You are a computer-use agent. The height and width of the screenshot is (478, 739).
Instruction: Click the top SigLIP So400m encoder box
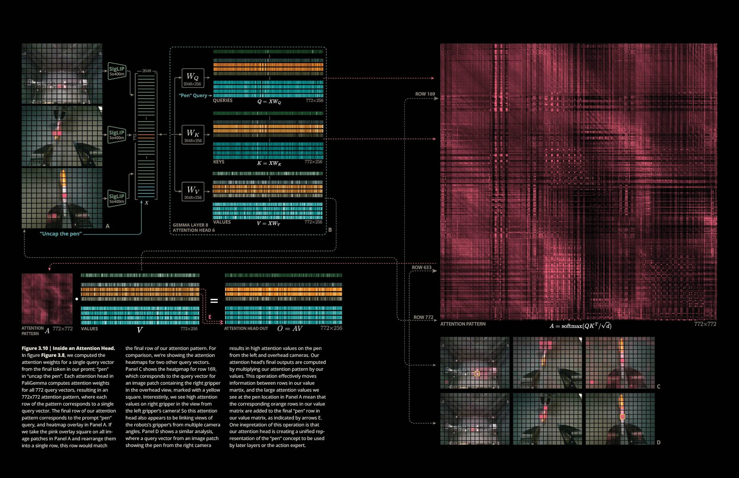click(x=117, y=71)
